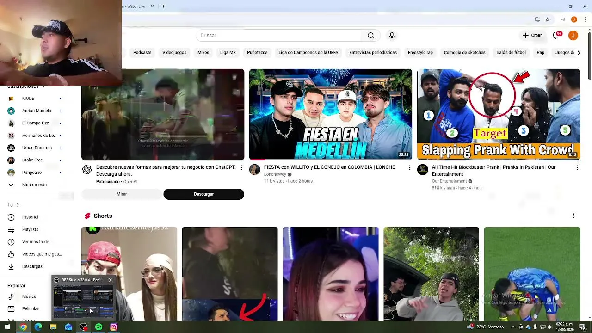The width and height of the screenshot is (592, 333).
Task: Open the Short with soccer players thumbnail
Action: pyautogui.click(x=532, y=274)
